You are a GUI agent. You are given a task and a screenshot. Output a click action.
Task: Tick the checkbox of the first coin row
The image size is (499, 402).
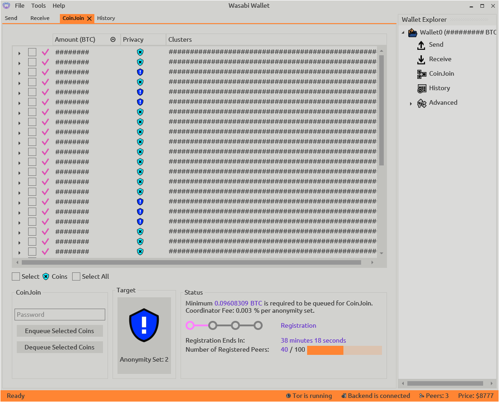32,52
